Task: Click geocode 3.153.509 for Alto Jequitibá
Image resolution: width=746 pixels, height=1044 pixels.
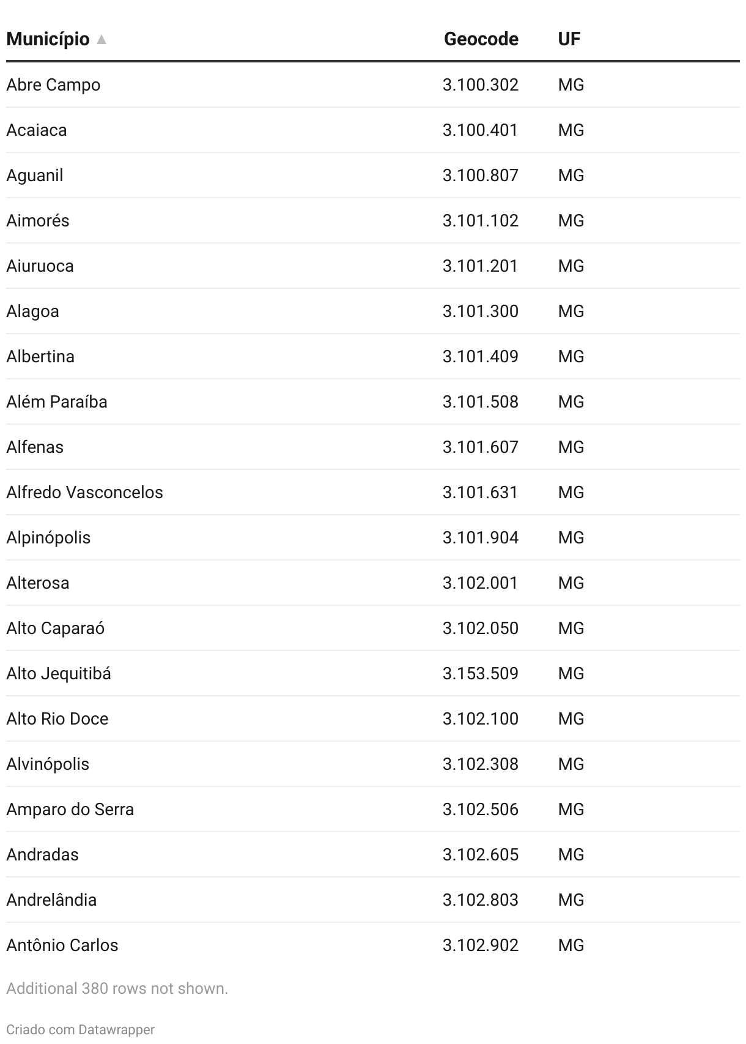Action: pyautogui.click(x=480, y=673)
